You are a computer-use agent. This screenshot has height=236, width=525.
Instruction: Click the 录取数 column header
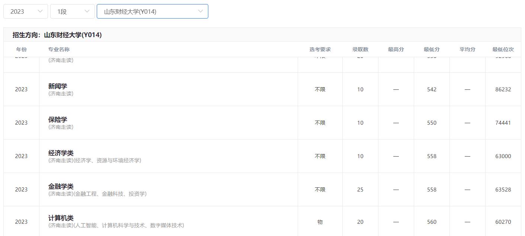360,49
